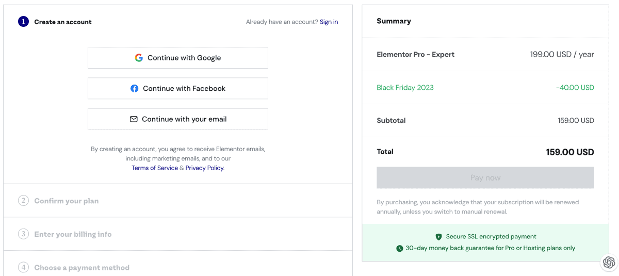The height and width of the screenshot is (276, 619).
Task: Expand the Choose a payment method step
Action: coord(82,268)
